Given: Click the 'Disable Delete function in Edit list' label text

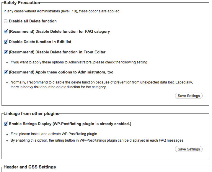Looking at the screenshot, I should [40, 42].
